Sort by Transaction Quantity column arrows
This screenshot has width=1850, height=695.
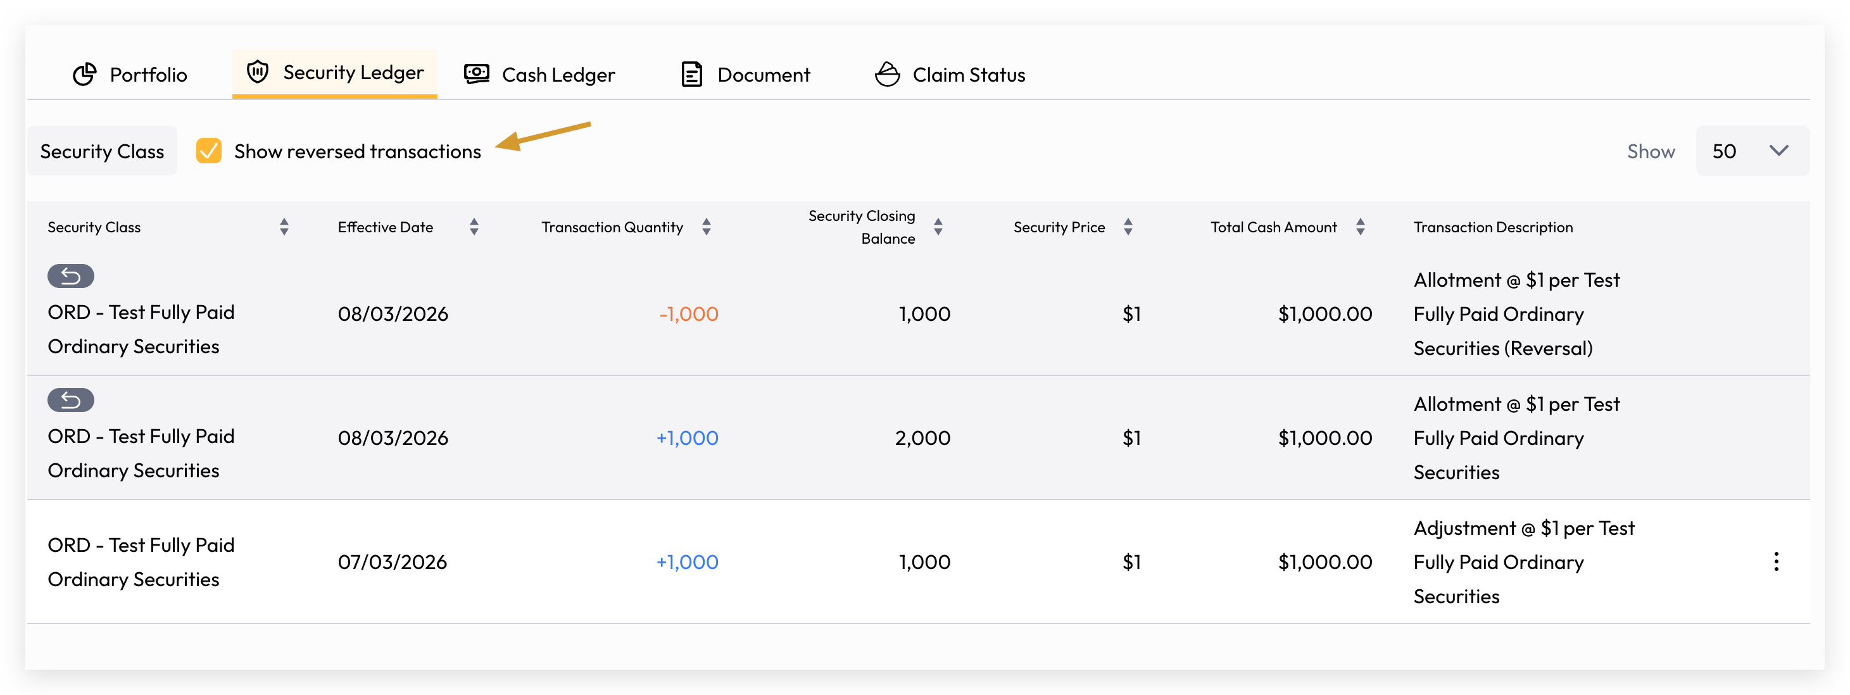coord(707,228)
